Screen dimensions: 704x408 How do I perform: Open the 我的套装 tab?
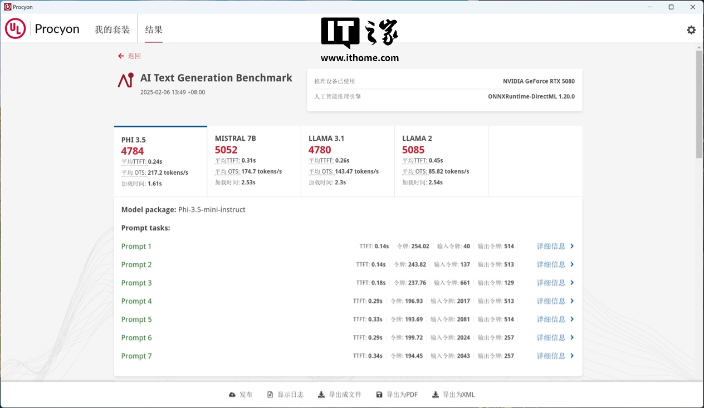[x=112, y=30]
